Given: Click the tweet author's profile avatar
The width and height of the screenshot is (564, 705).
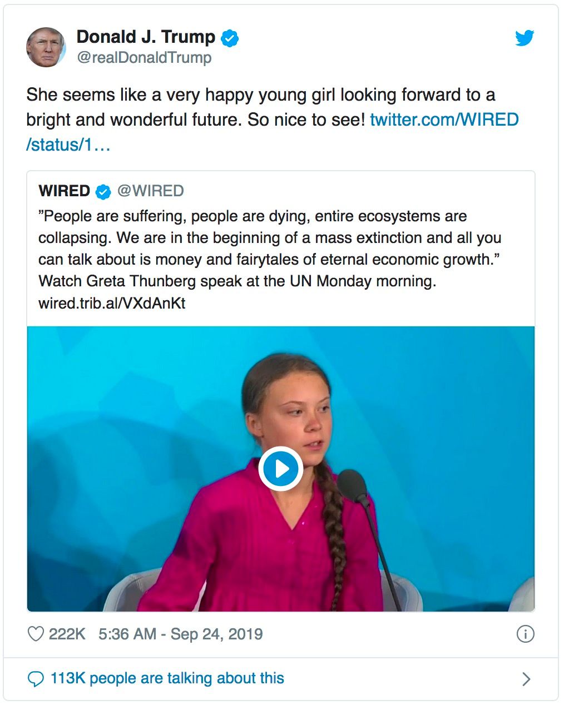Looking at the screenshot, I should (46, 47).
